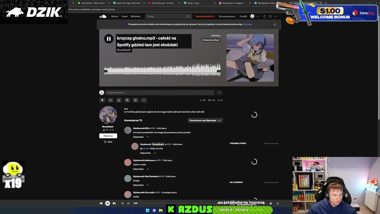Click the follow-artist icon in the player bar
This screenshot has height=214, width=380.
coord(271,203)
